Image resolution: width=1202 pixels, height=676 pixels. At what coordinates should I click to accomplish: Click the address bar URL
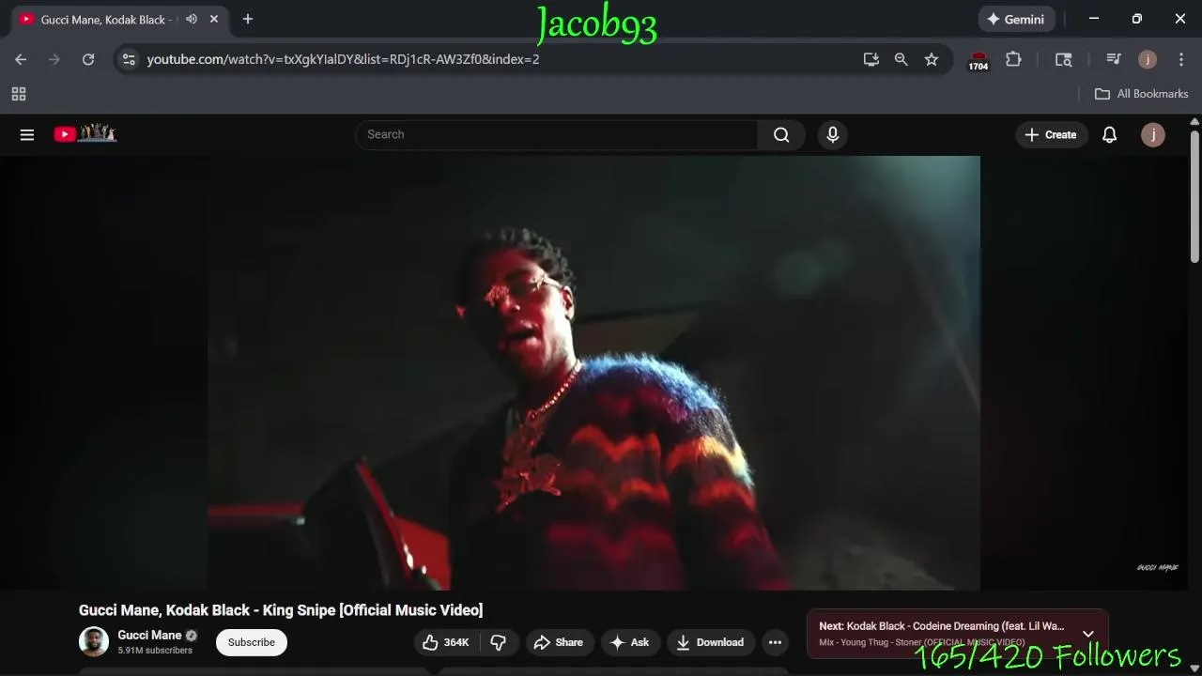point(343,59)
